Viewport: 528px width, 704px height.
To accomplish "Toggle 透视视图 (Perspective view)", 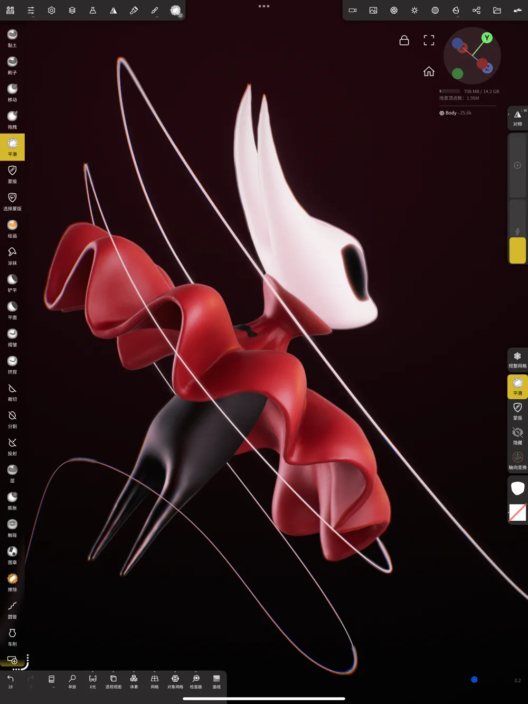I will tap(114, 681).
